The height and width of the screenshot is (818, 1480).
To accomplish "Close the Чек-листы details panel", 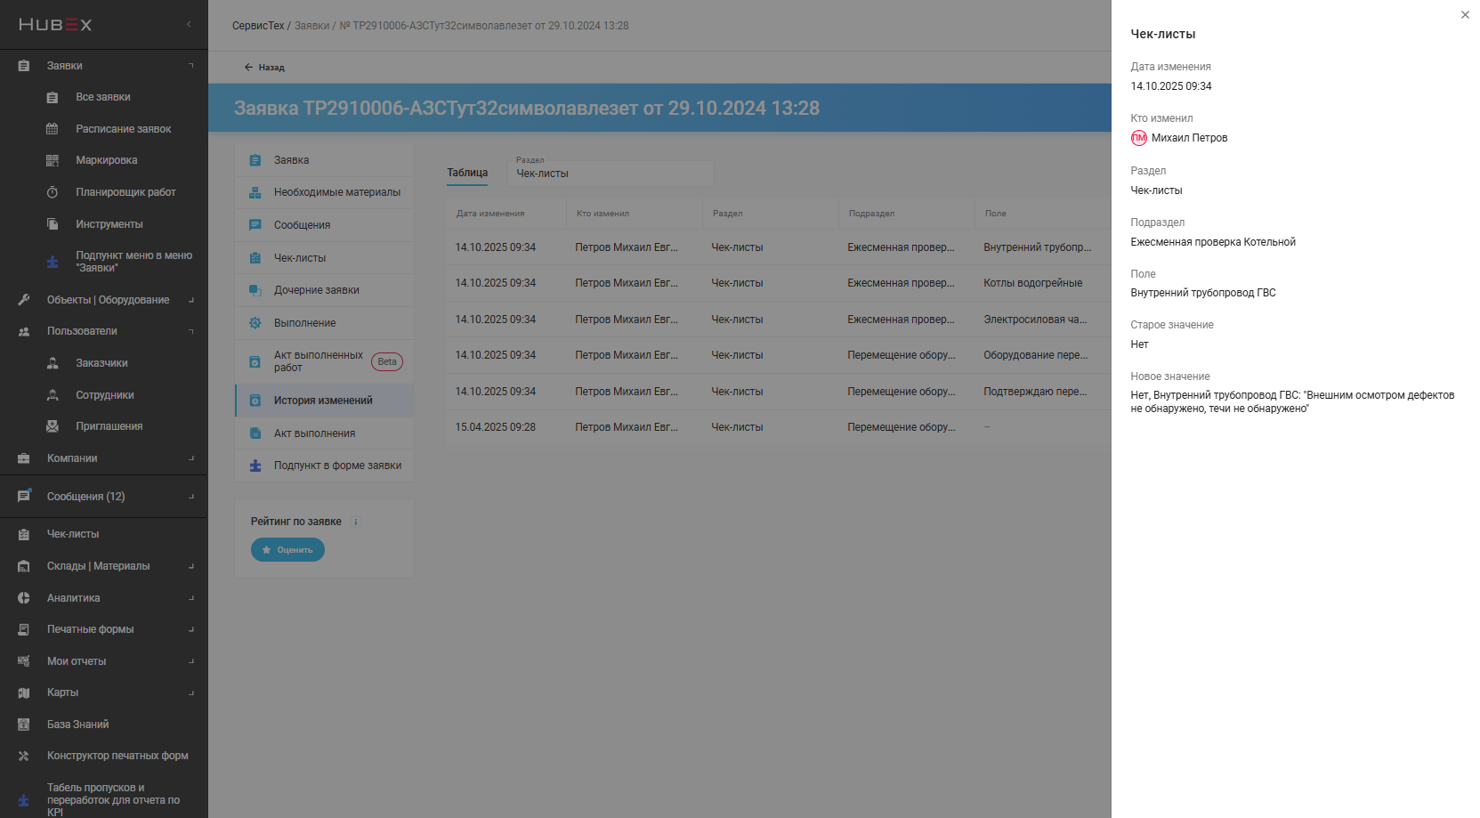I will coord(1465,14).
